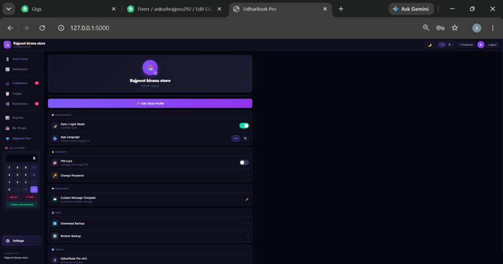Bookmark this page with the star icon
This screenshot has width=503, height=264.
click(x=454, y=28)
